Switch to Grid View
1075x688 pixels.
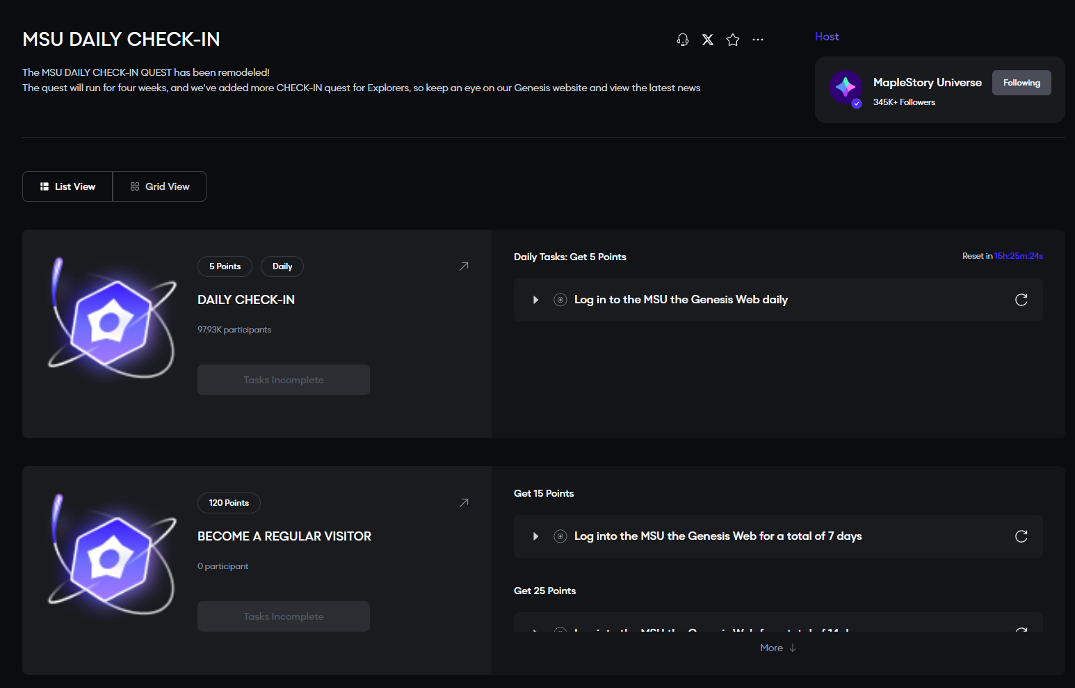click(160, 186)
